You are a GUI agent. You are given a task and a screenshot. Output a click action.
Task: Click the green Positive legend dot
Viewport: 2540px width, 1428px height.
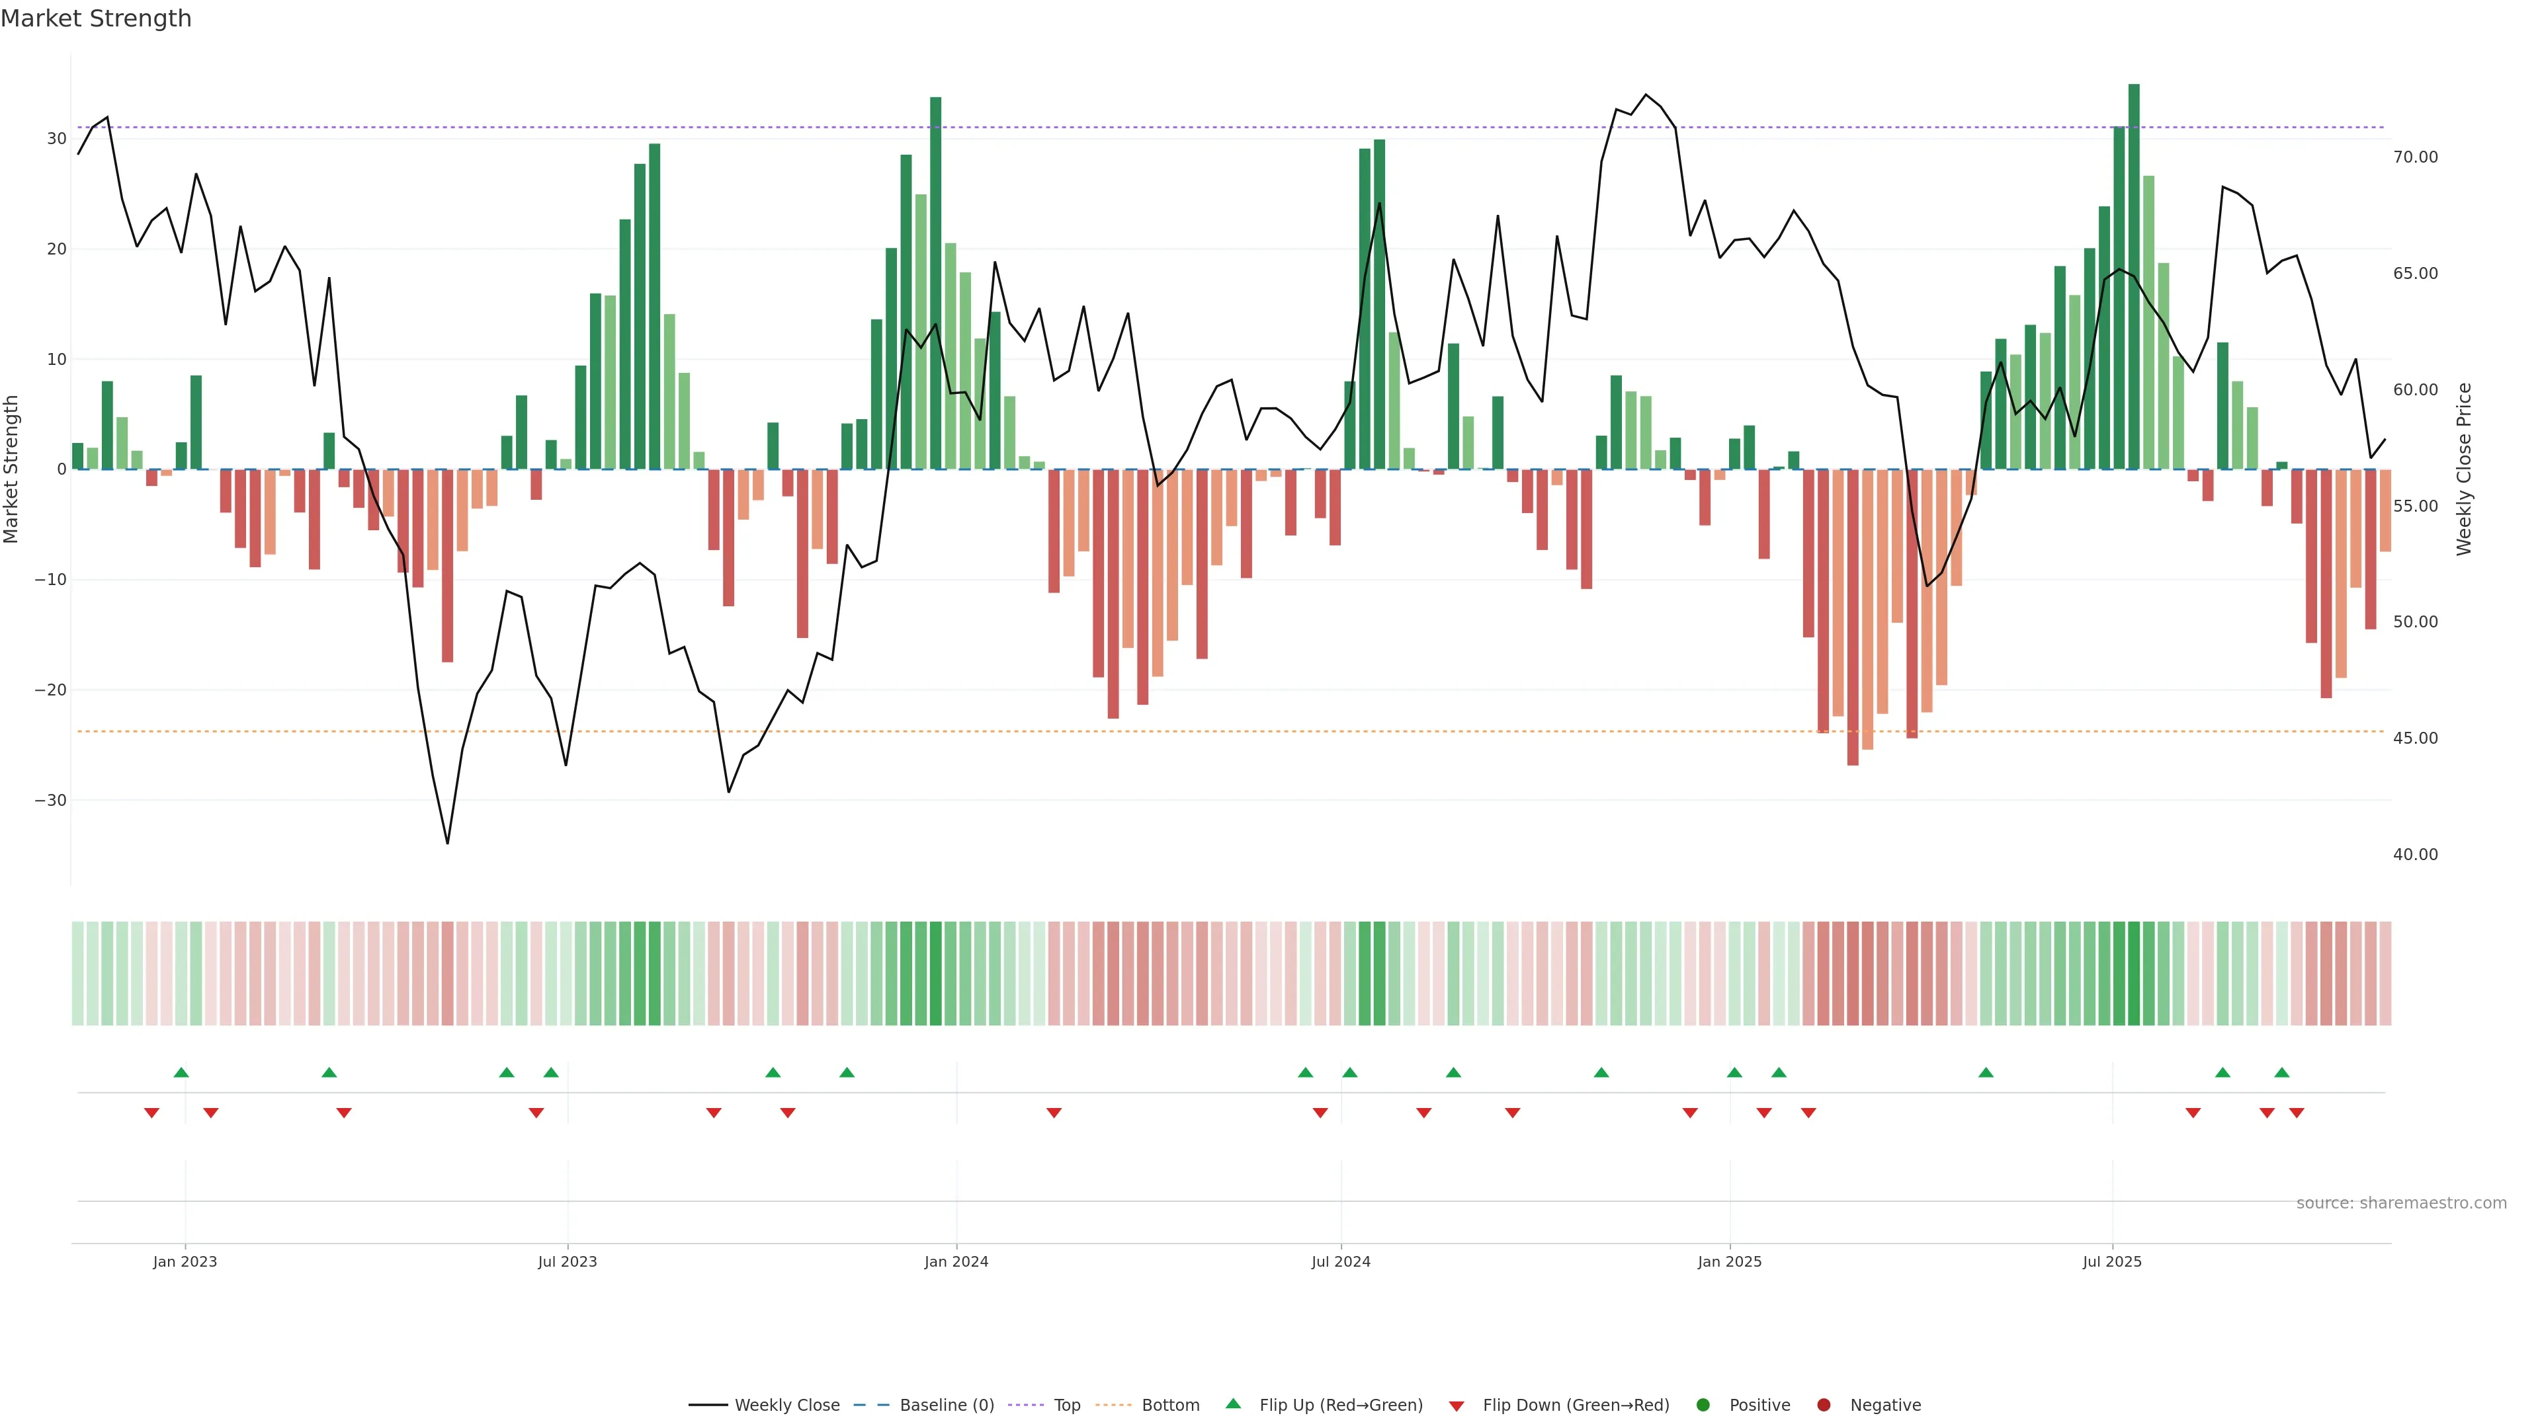pos(1703,1406)
